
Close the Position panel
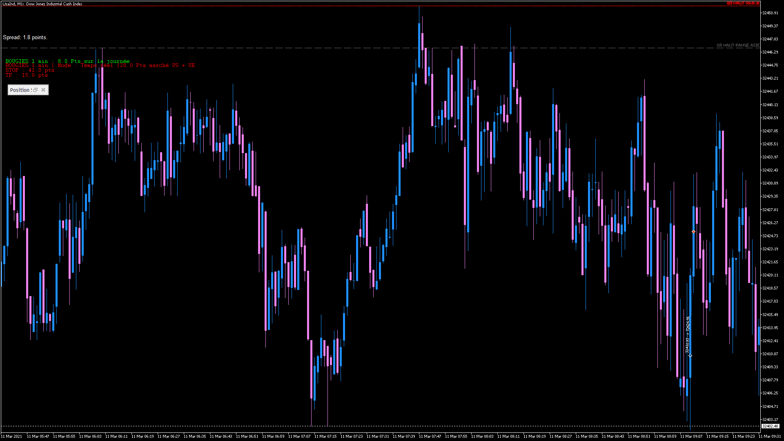coord(43,90)
